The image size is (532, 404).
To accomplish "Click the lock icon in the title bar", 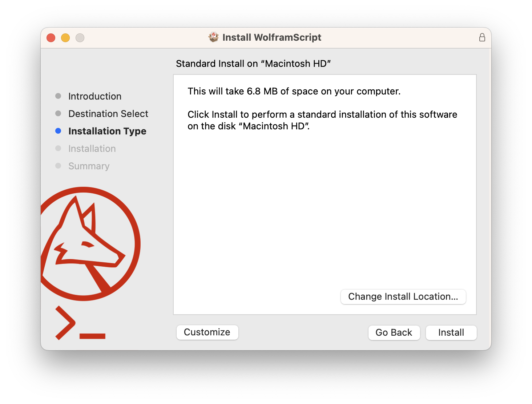I will click(482, 37).
